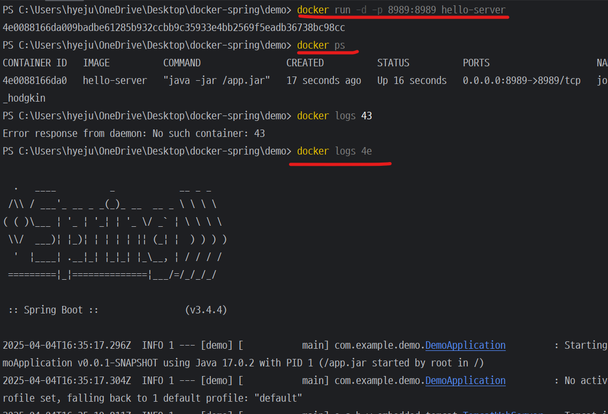608x414 pixels.
Task: Click the "java -jar /app.jar" command value
Action: [x=217, y=80]
